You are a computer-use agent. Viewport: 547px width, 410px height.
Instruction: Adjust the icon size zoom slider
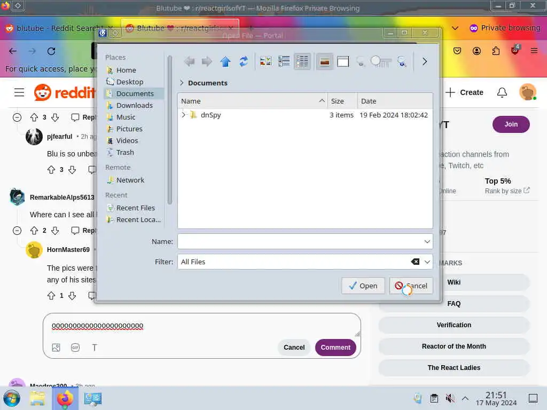click(x=380, y=62)
